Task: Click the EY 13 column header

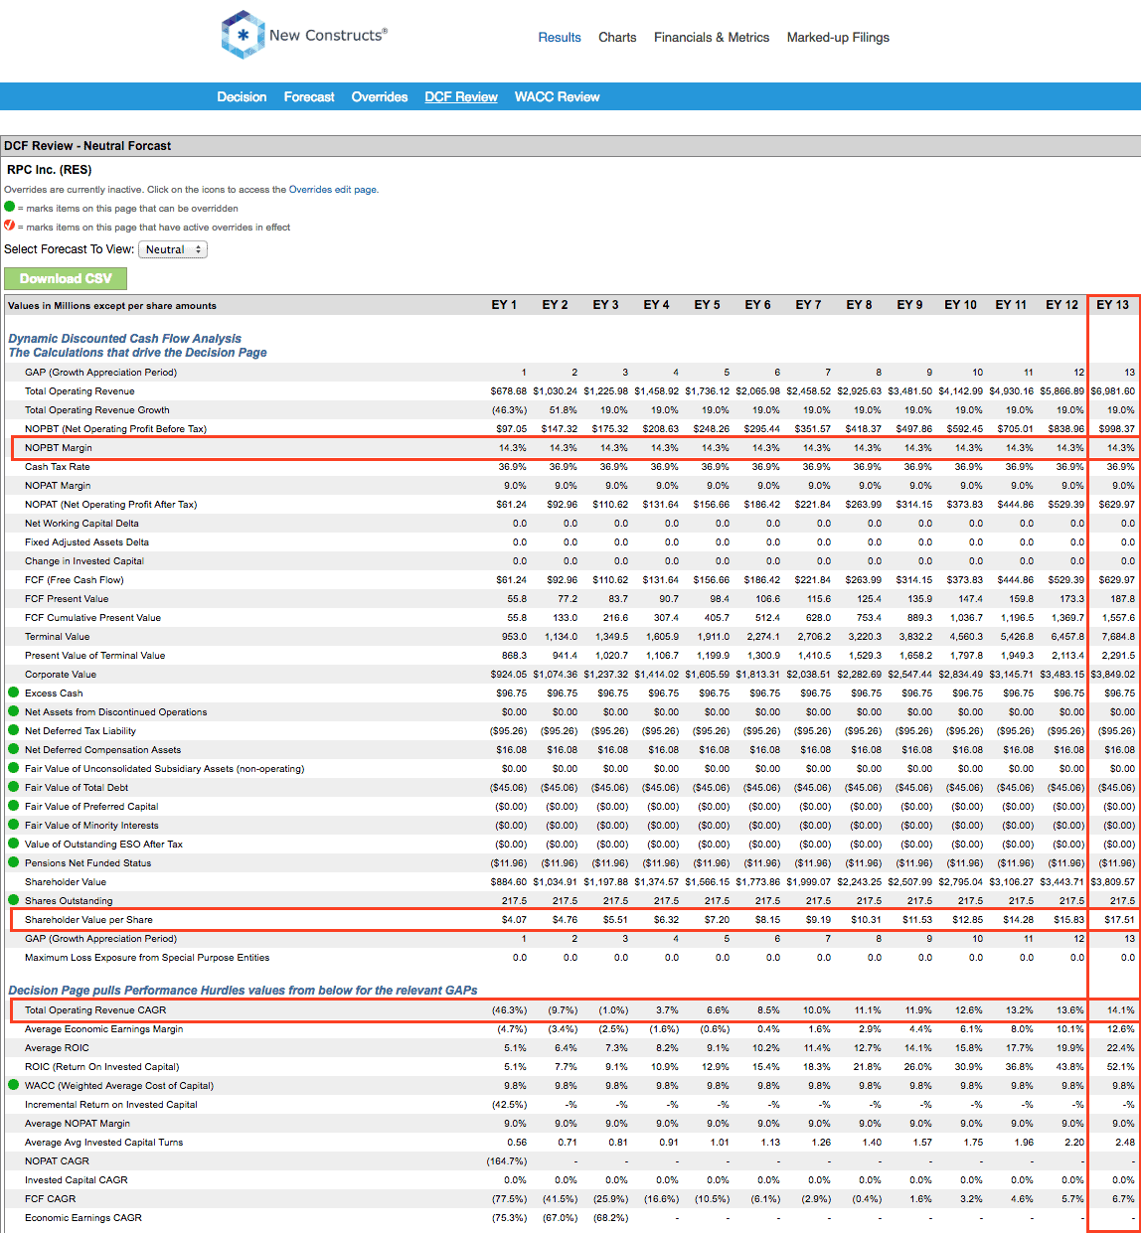Action: click(x=1112, y=305)
